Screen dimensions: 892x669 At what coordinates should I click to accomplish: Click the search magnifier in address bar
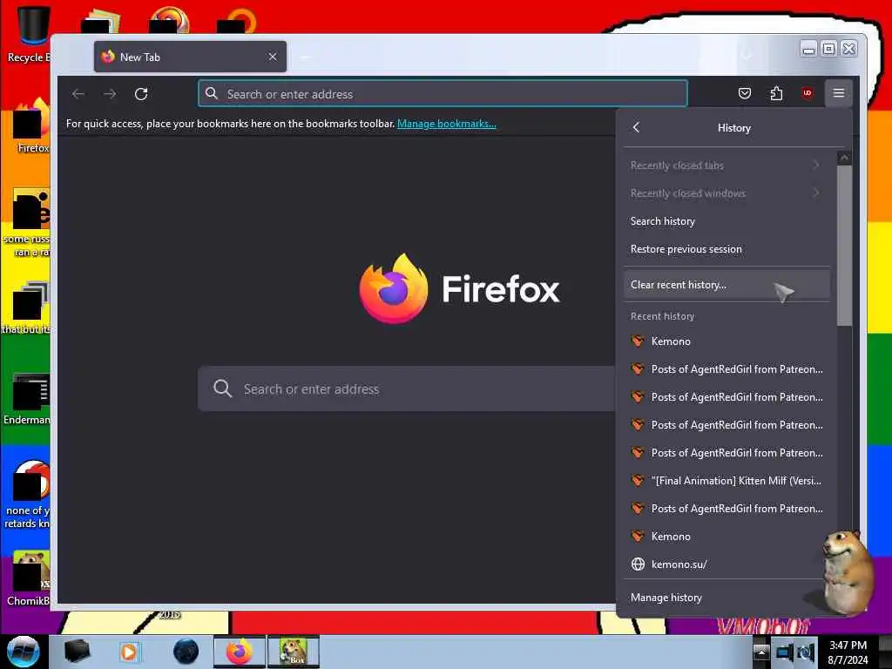click(x=212, y=93)
